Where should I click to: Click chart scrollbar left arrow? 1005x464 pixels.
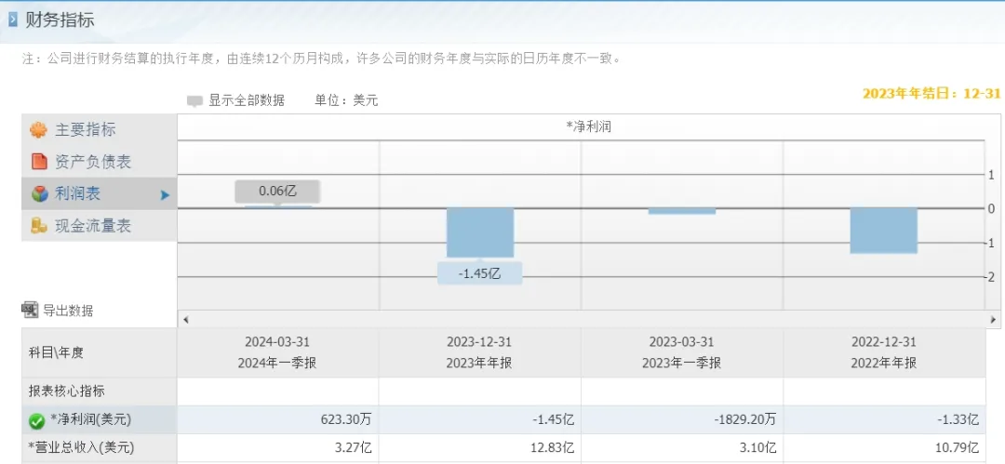tap(186, 319)
